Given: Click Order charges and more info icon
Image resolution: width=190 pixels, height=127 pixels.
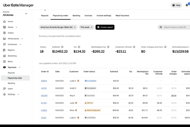Looking at the screenshot, I should click(x=165, y=47).
